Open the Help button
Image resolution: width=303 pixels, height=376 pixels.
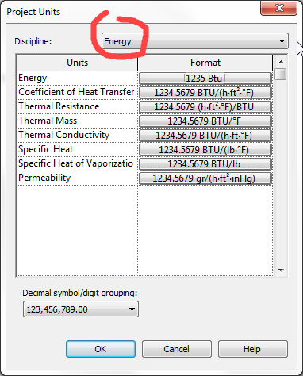(252, 349)
